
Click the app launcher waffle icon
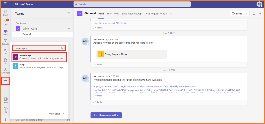(6, 4)
